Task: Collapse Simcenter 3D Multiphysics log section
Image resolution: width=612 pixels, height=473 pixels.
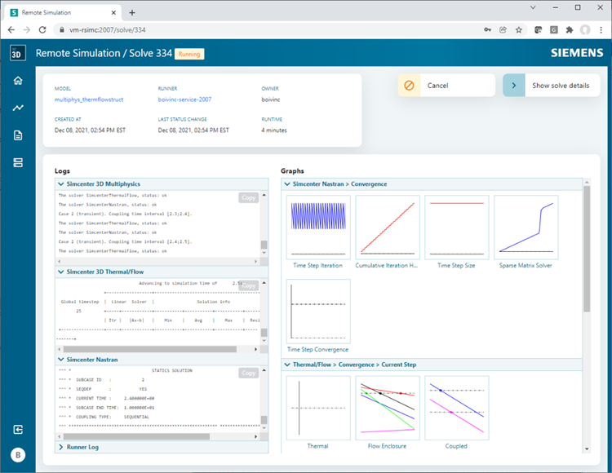Action: coord(61,184)
